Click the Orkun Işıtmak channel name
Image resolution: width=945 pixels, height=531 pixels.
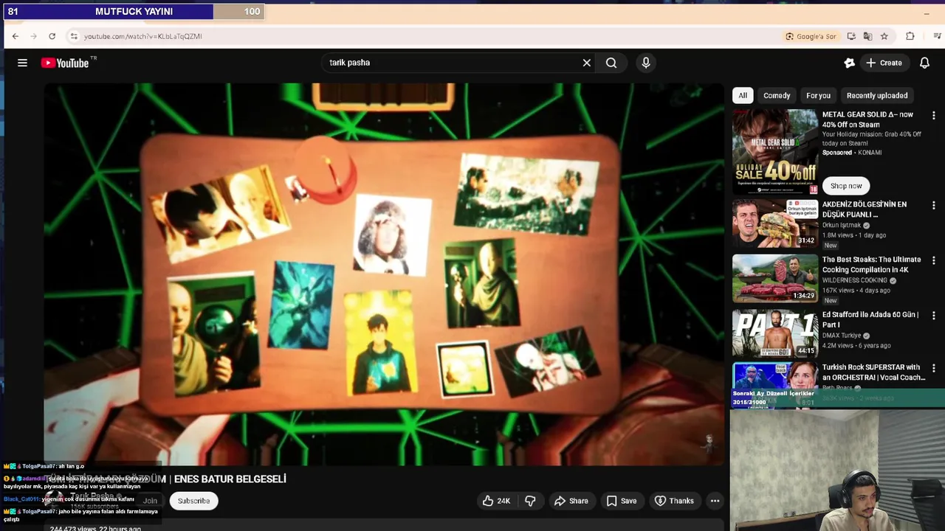pos(842,225)
